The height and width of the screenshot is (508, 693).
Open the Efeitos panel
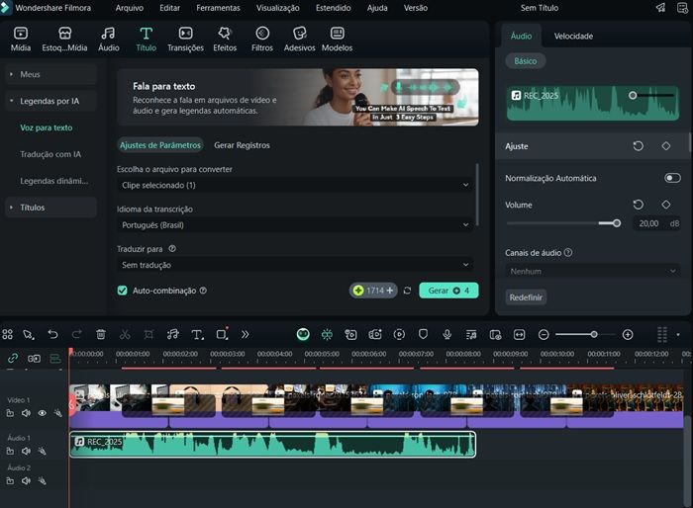(x=225, y=40)
